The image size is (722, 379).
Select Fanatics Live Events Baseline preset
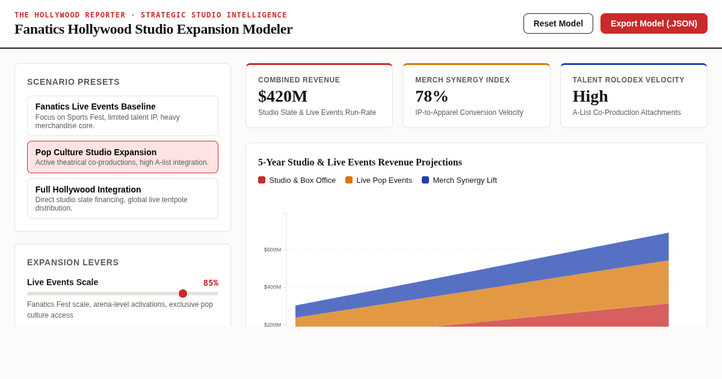tap(123, 116)
